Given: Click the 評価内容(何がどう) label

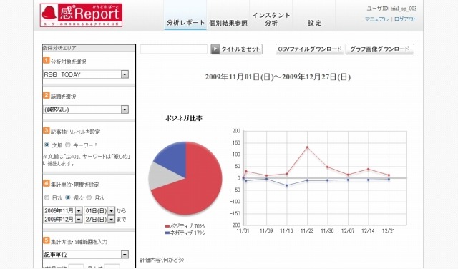Looking at the screenshot, I should tap(162, 260).
